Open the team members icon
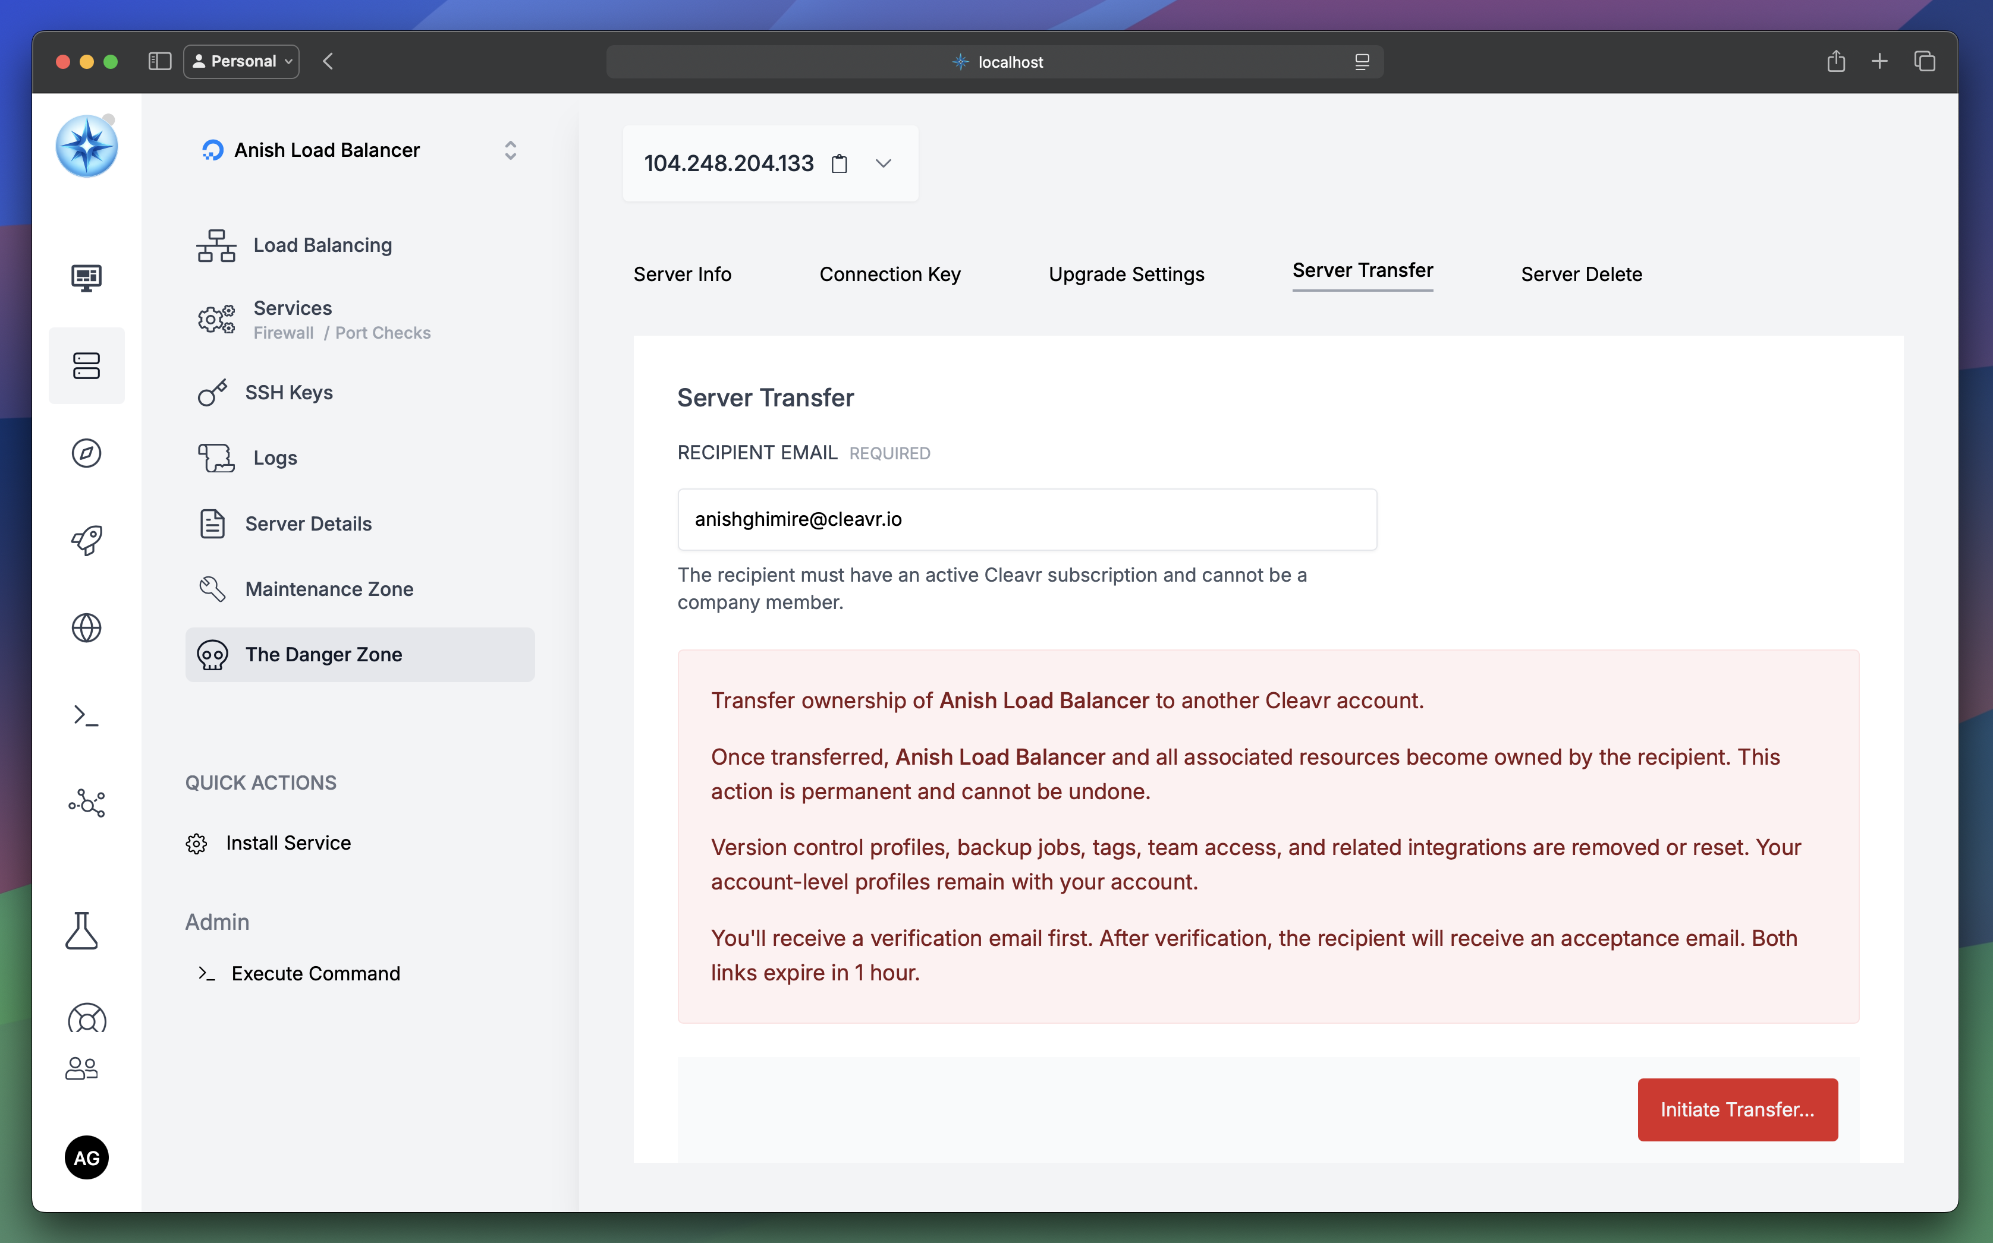This screenshot has width=1993, height=1243. [81, 1068]
